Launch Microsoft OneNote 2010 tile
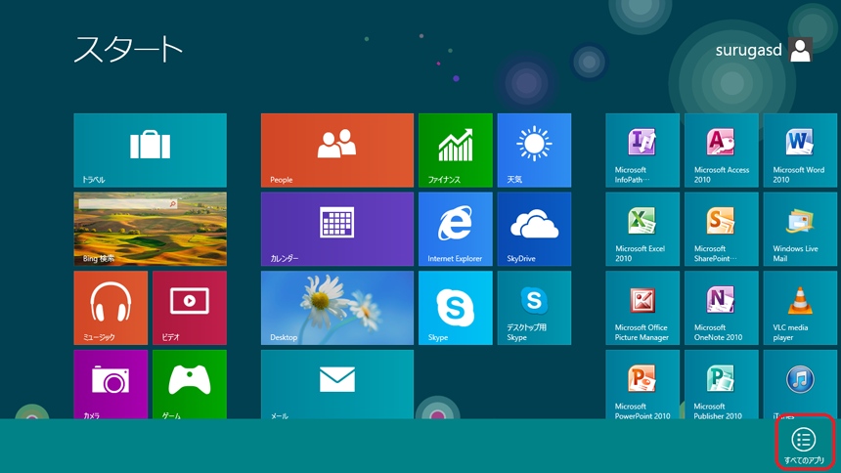The image size is (841, 473). click(x=722, y=308)
